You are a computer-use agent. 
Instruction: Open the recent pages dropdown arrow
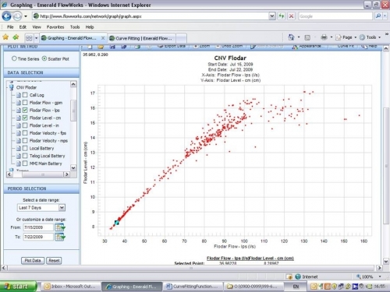(26, 16)
